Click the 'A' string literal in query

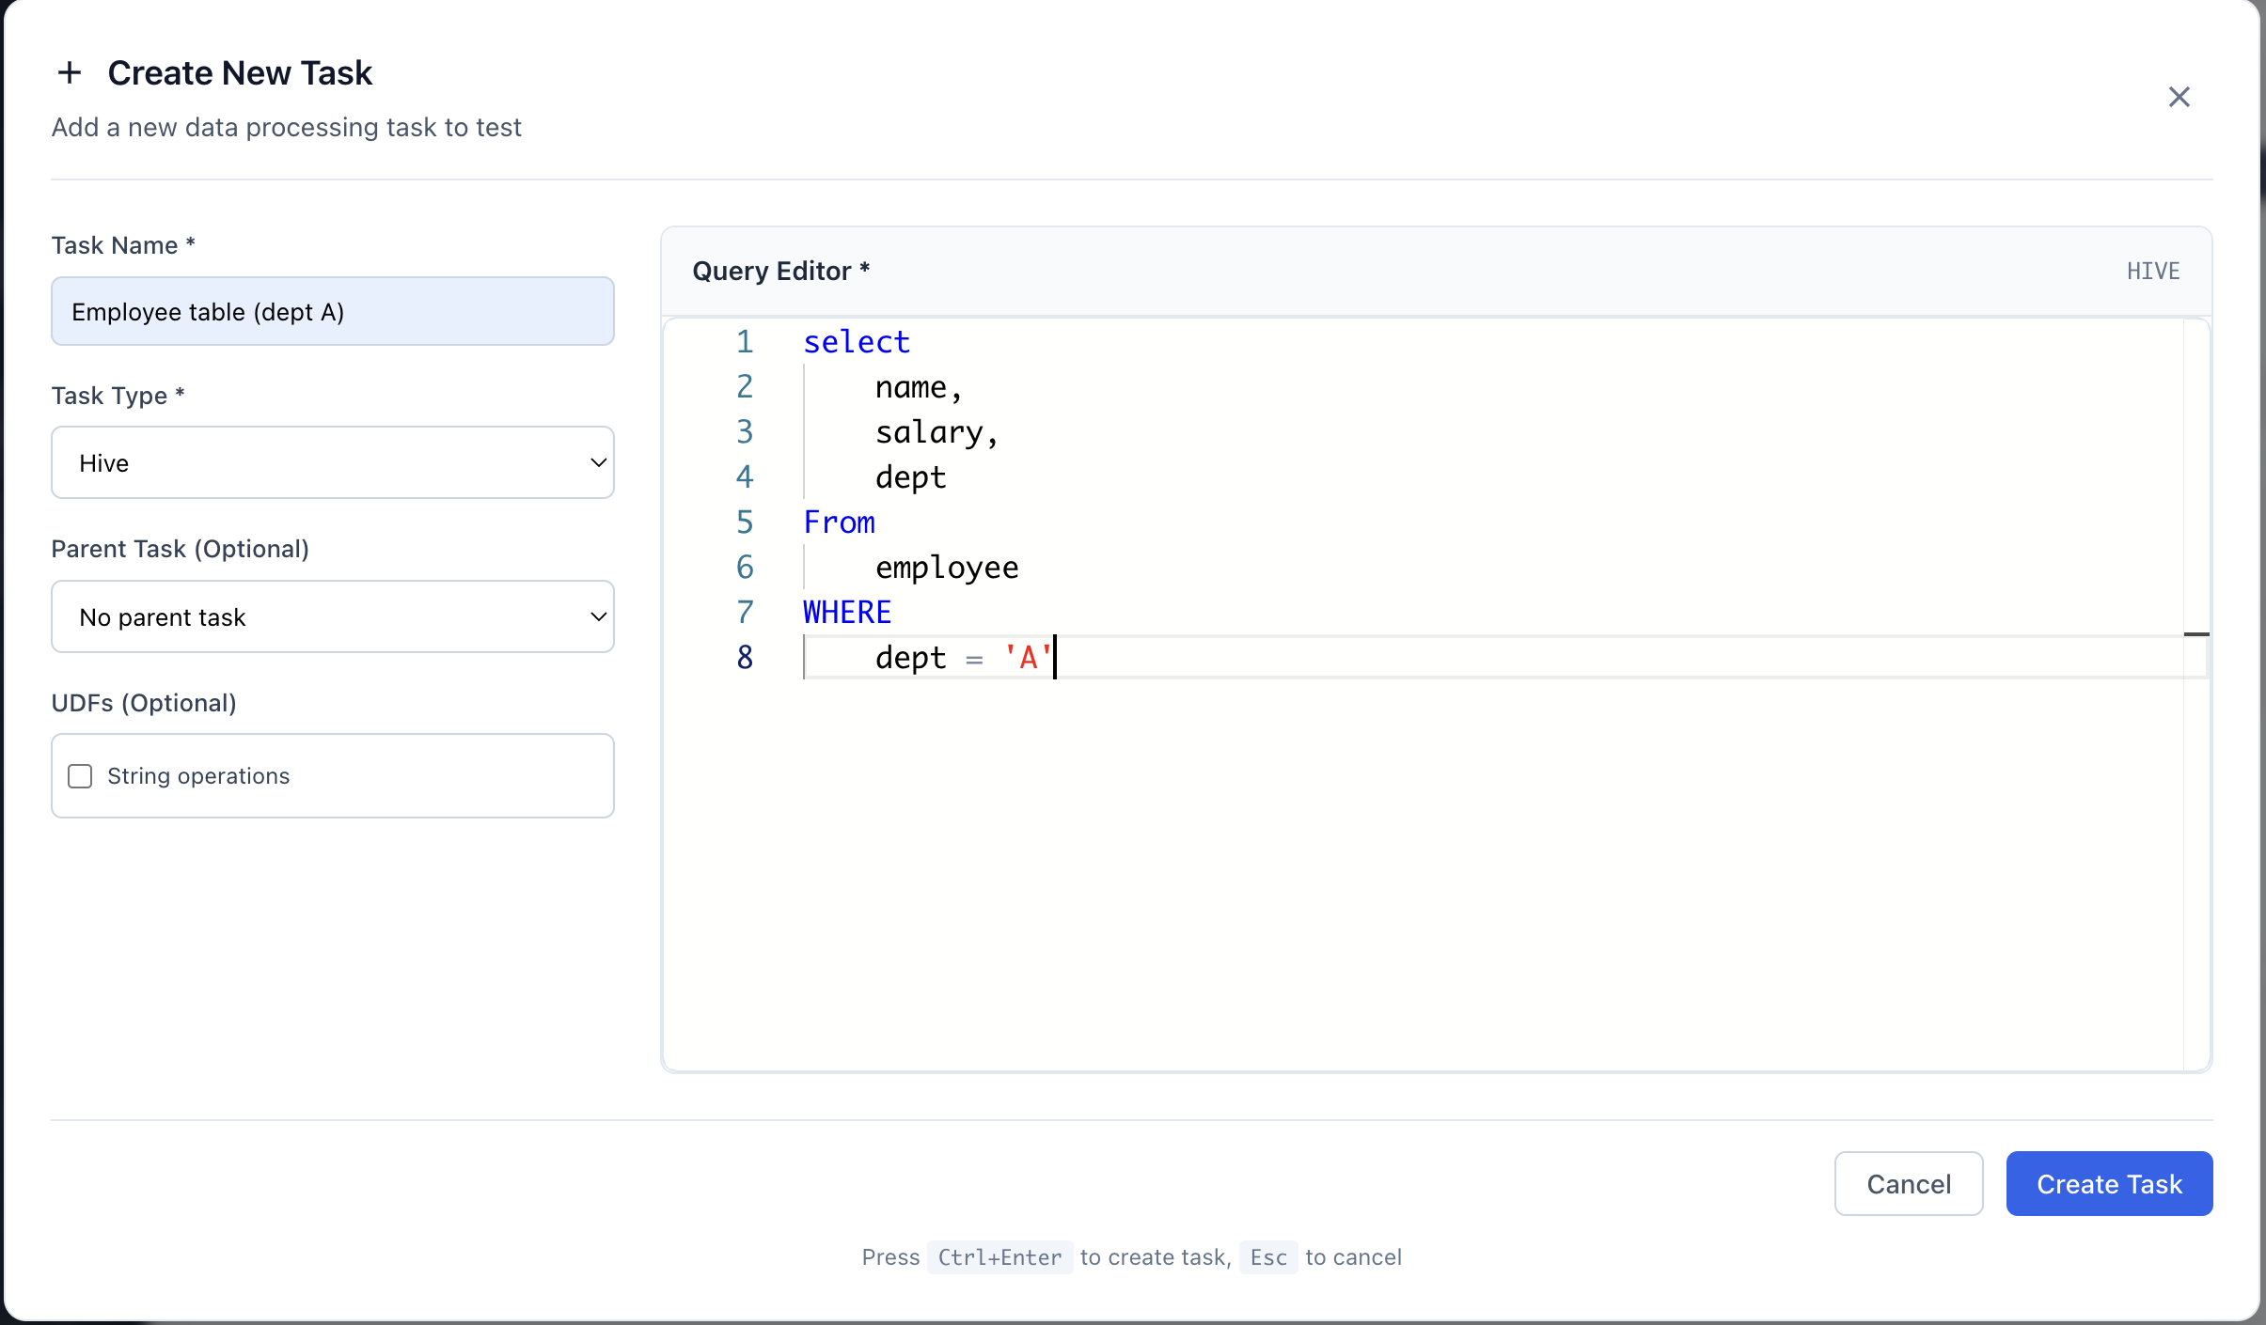pos(1028,658)
